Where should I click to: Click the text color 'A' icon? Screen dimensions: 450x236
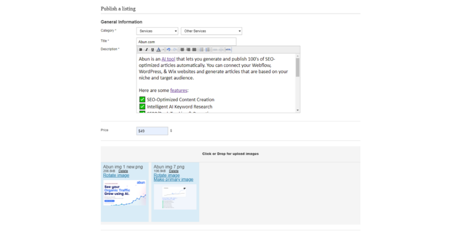tap(158, 50)
